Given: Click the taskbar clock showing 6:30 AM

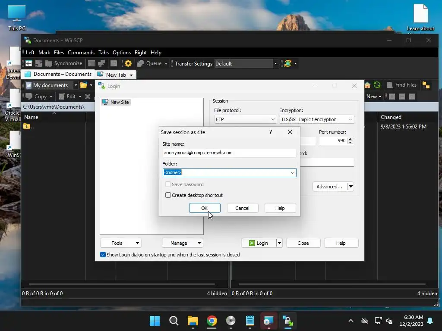Looking at the screenshot, I should coord(411,321).
